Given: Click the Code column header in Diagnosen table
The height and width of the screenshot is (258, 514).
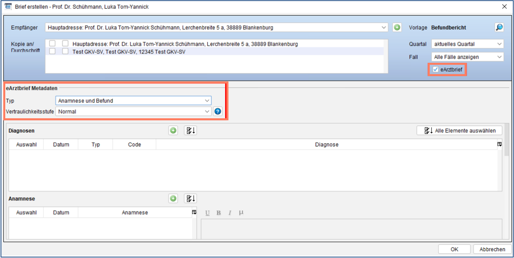Looking at the screenshot, I should (134, 145).
